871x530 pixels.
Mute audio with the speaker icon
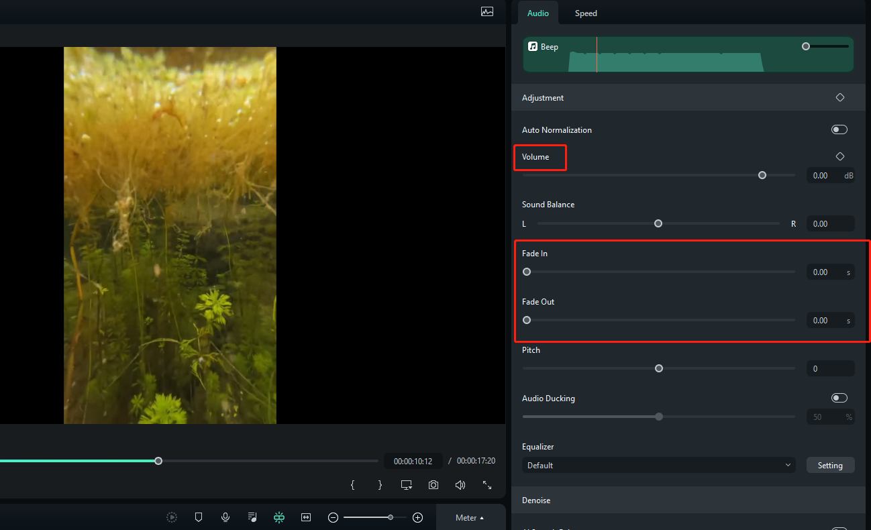point(460,484)
